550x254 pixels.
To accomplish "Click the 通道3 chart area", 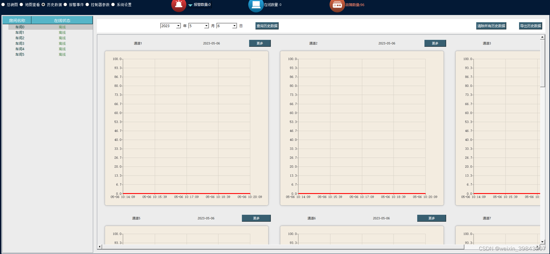I will point(498,128).
